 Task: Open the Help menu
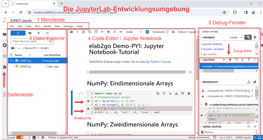(x=80, y=26)
